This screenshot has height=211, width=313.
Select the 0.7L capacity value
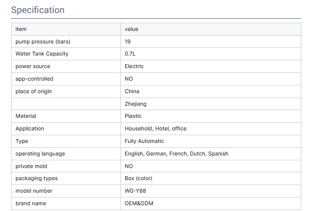point(130,54)
